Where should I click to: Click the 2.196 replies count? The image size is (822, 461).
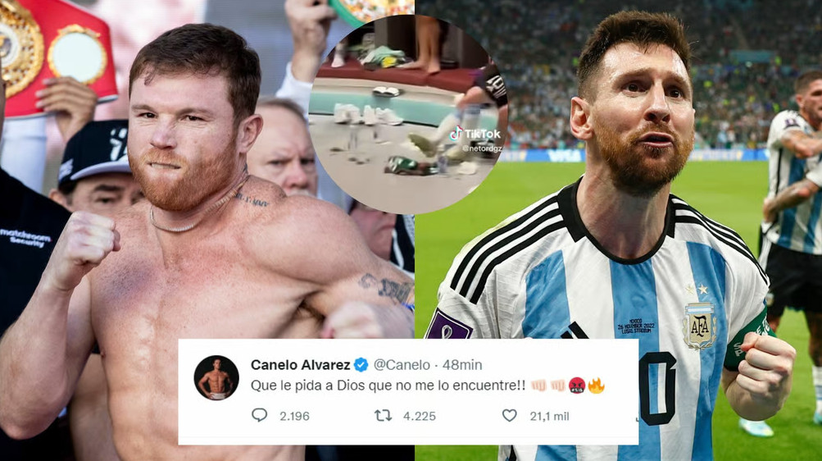(x=294, y=416)
